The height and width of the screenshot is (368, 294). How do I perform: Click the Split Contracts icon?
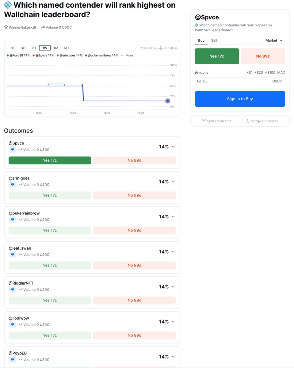point(204,121)
